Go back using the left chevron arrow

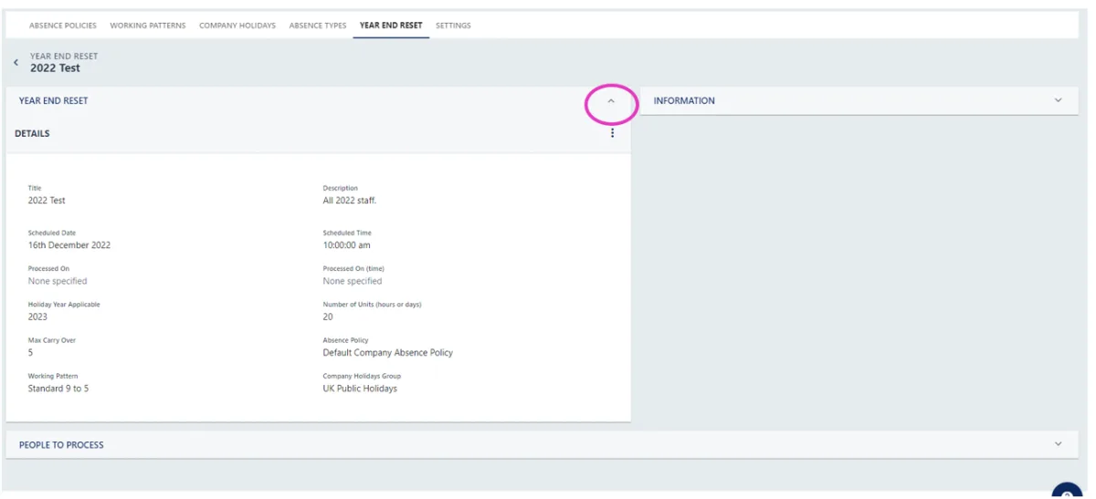click(16, 62)
